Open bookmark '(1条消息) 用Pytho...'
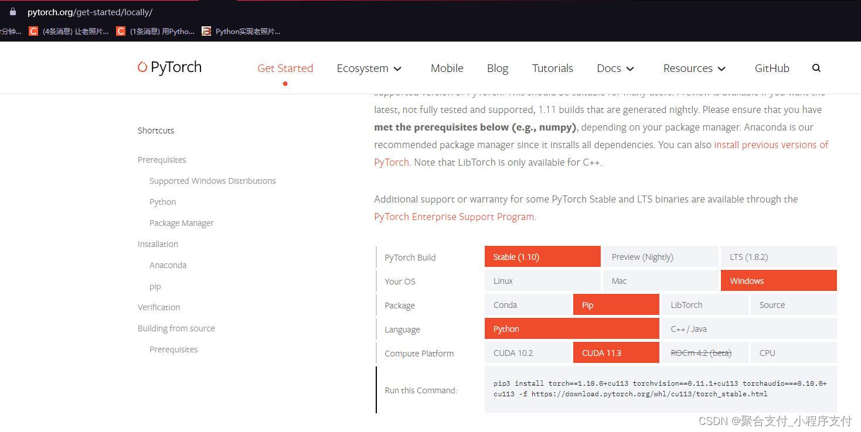 pyautogui.click(x=156, y=31)
